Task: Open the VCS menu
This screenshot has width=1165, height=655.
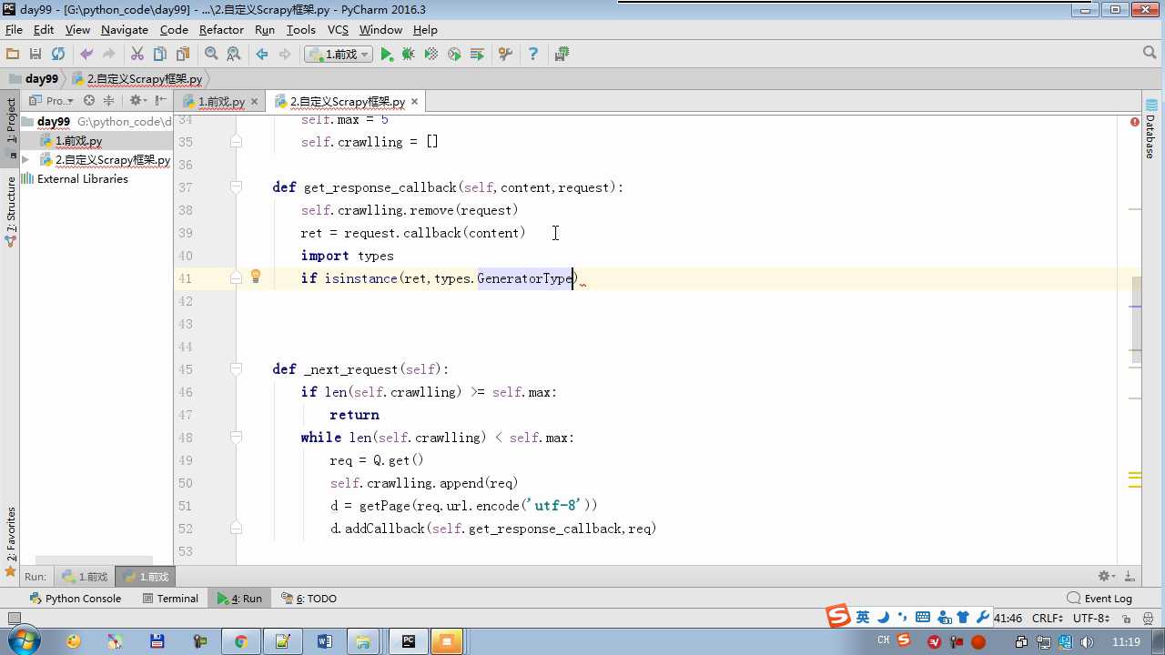Action: coord(338,30)
